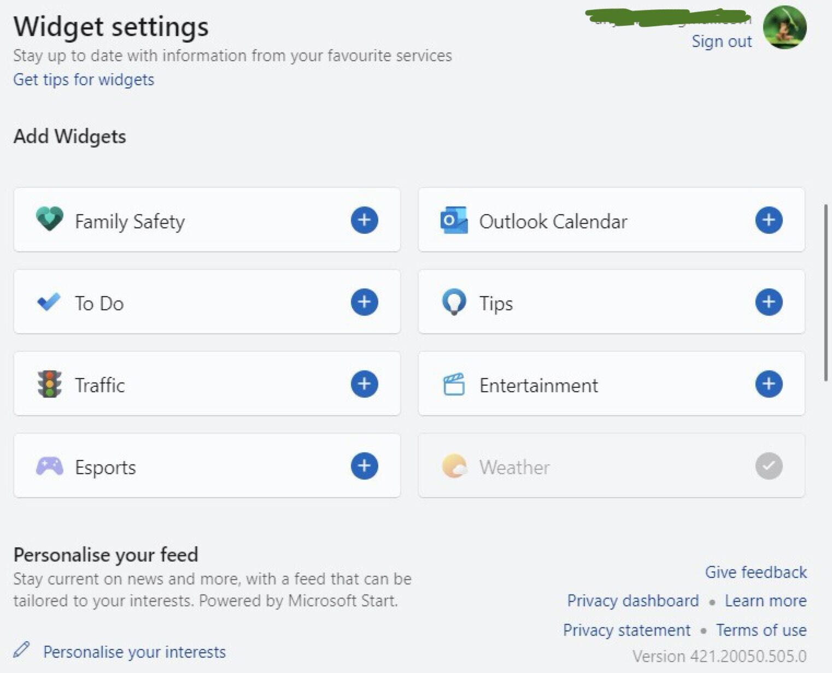
Task: Open the Give feedback link
Action: [755, 572]
